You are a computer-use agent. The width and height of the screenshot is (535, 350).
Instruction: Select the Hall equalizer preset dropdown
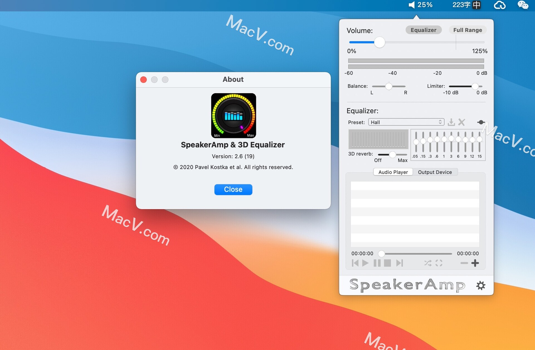click(x=406, y=122)
